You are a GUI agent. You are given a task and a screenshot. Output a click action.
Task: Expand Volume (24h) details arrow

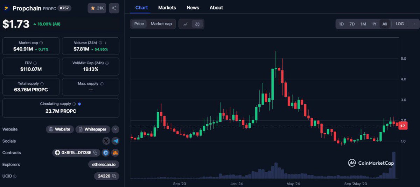click(x=106, y=43)
